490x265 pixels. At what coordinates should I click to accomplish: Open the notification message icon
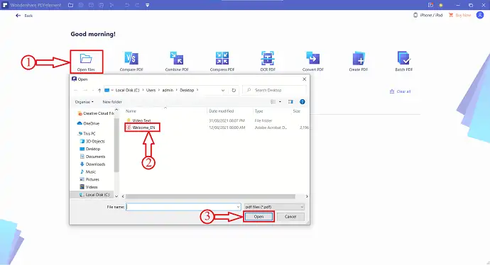430,5
